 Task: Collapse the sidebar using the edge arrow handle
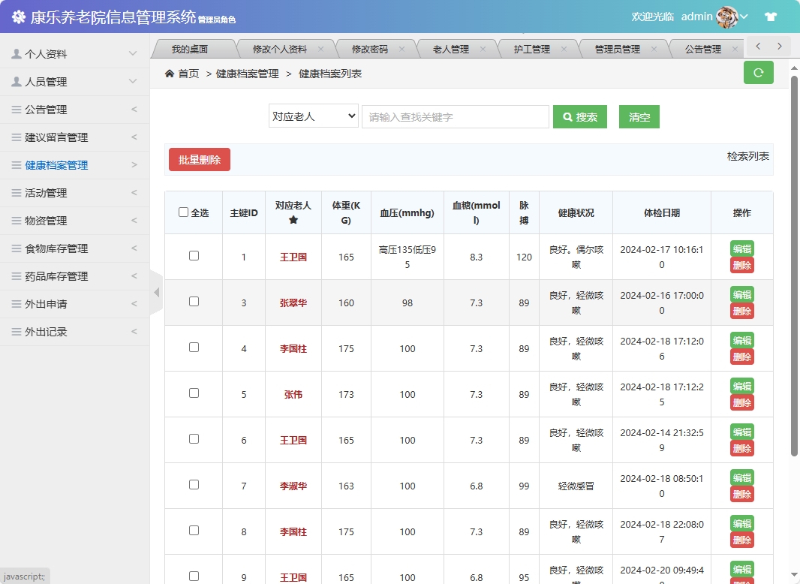[155, 294]
